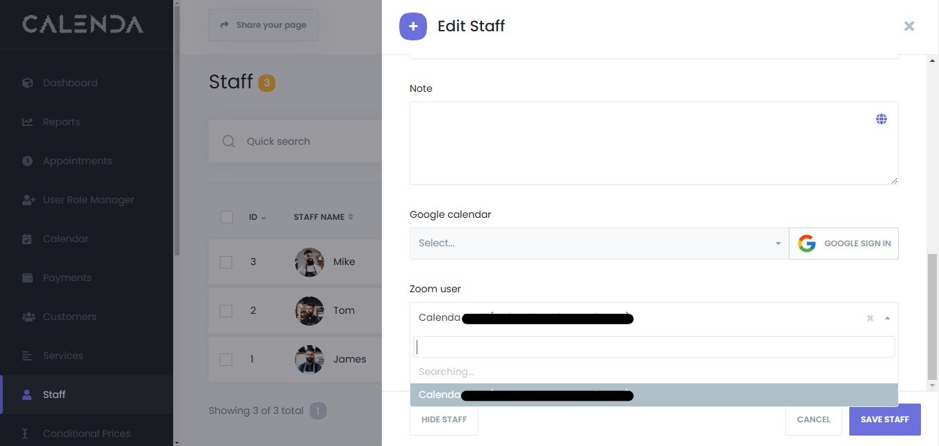939x446 pixels.
Task: Open Dashboard in the sidebar
Action: [x=70, y=83]
